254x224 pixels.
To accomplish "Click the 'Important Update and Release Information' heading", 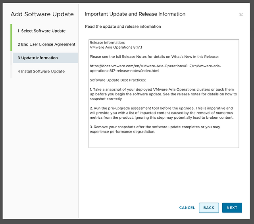I will click(x=135, y=14).
